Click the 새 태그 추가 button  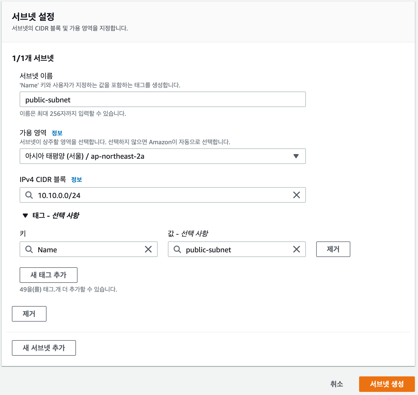49,275
